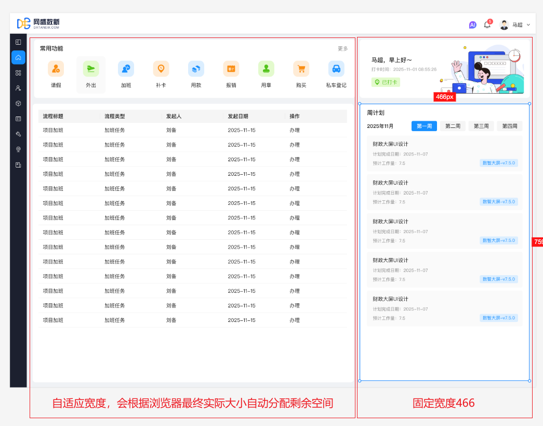Select the 加班 overtime icon
This screenshot has width=543, height=426.
[x=126, y=69]
